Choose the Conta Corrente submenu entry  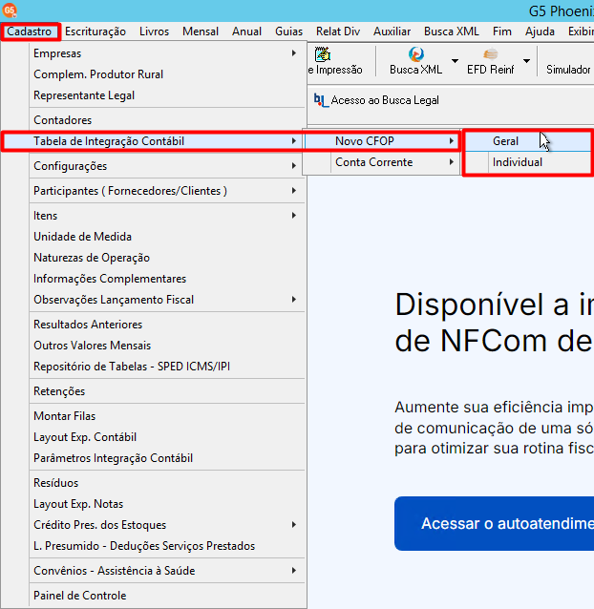click(x=382, y=162)
